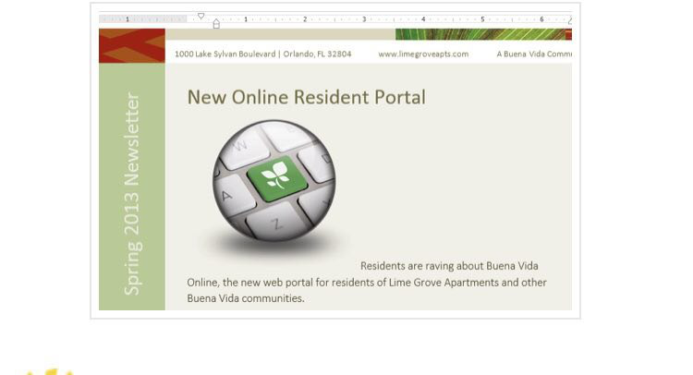Viewport: 693px width, 375px height.
Task: Click the Z key in the sphere image
Action: click(x=275, y=222)
